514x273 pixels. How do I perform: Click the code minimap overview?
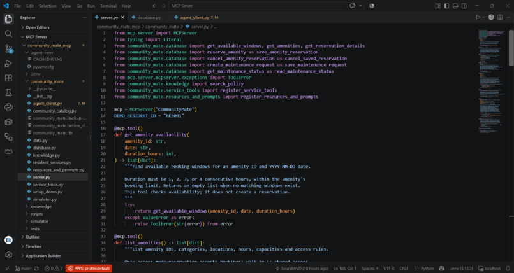click(492, 81)
